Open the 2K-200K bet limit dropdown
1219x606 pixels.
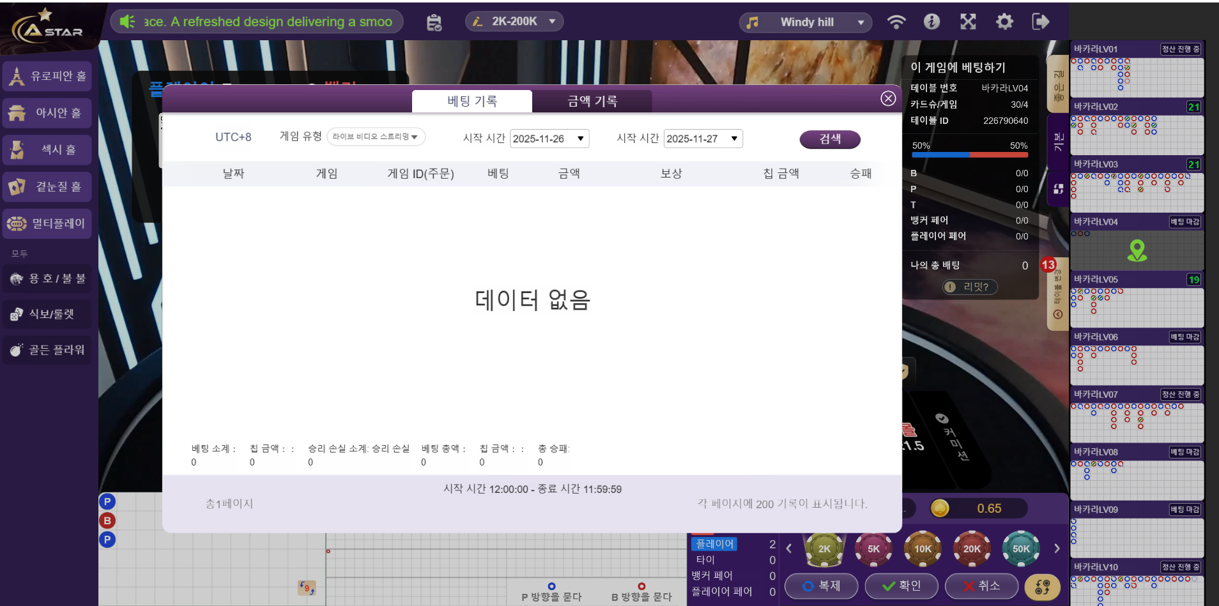514,22
